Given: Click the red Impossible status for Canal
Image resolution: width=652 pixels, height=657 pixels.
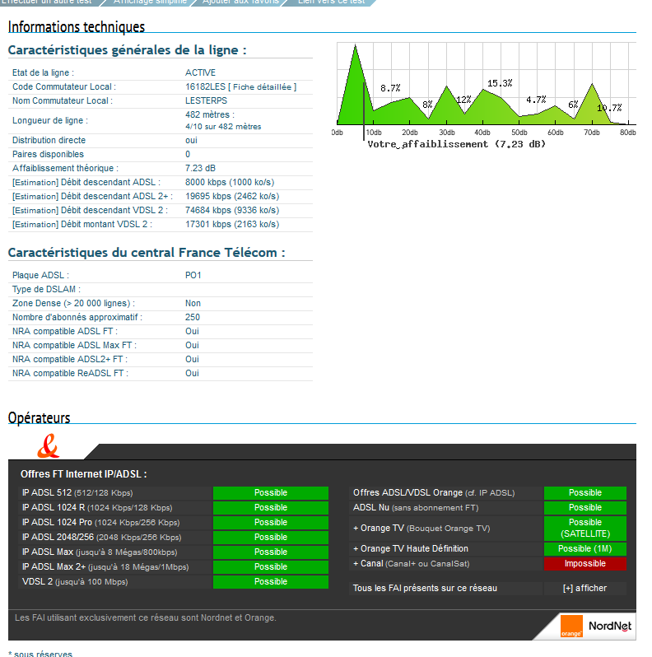Looking at the screenshot, I should pos(585,564).
